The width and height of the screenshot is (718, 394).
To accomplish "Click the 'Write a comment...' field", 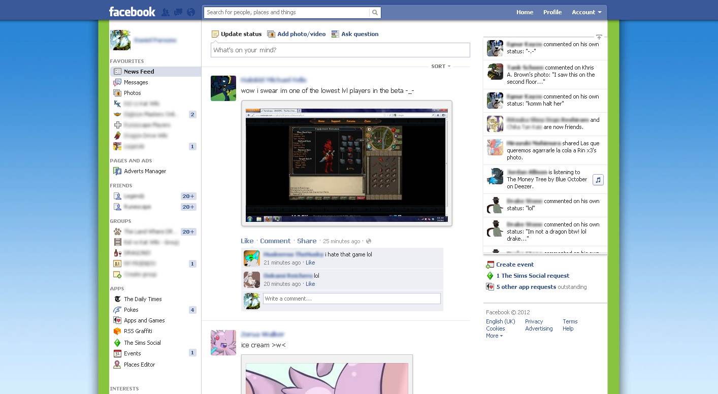I will coord(351,299).
